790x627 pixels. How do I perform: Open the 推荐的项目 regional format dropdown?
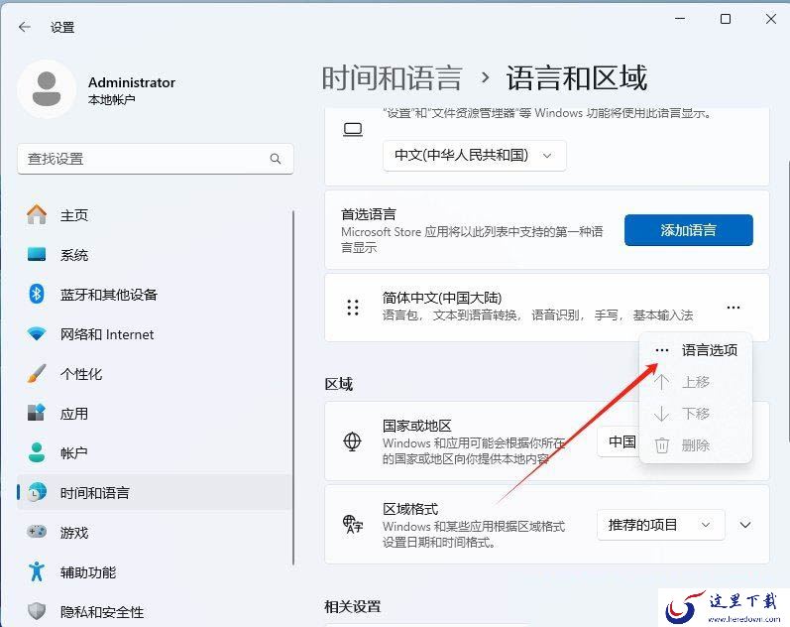(x=660, y=525)
